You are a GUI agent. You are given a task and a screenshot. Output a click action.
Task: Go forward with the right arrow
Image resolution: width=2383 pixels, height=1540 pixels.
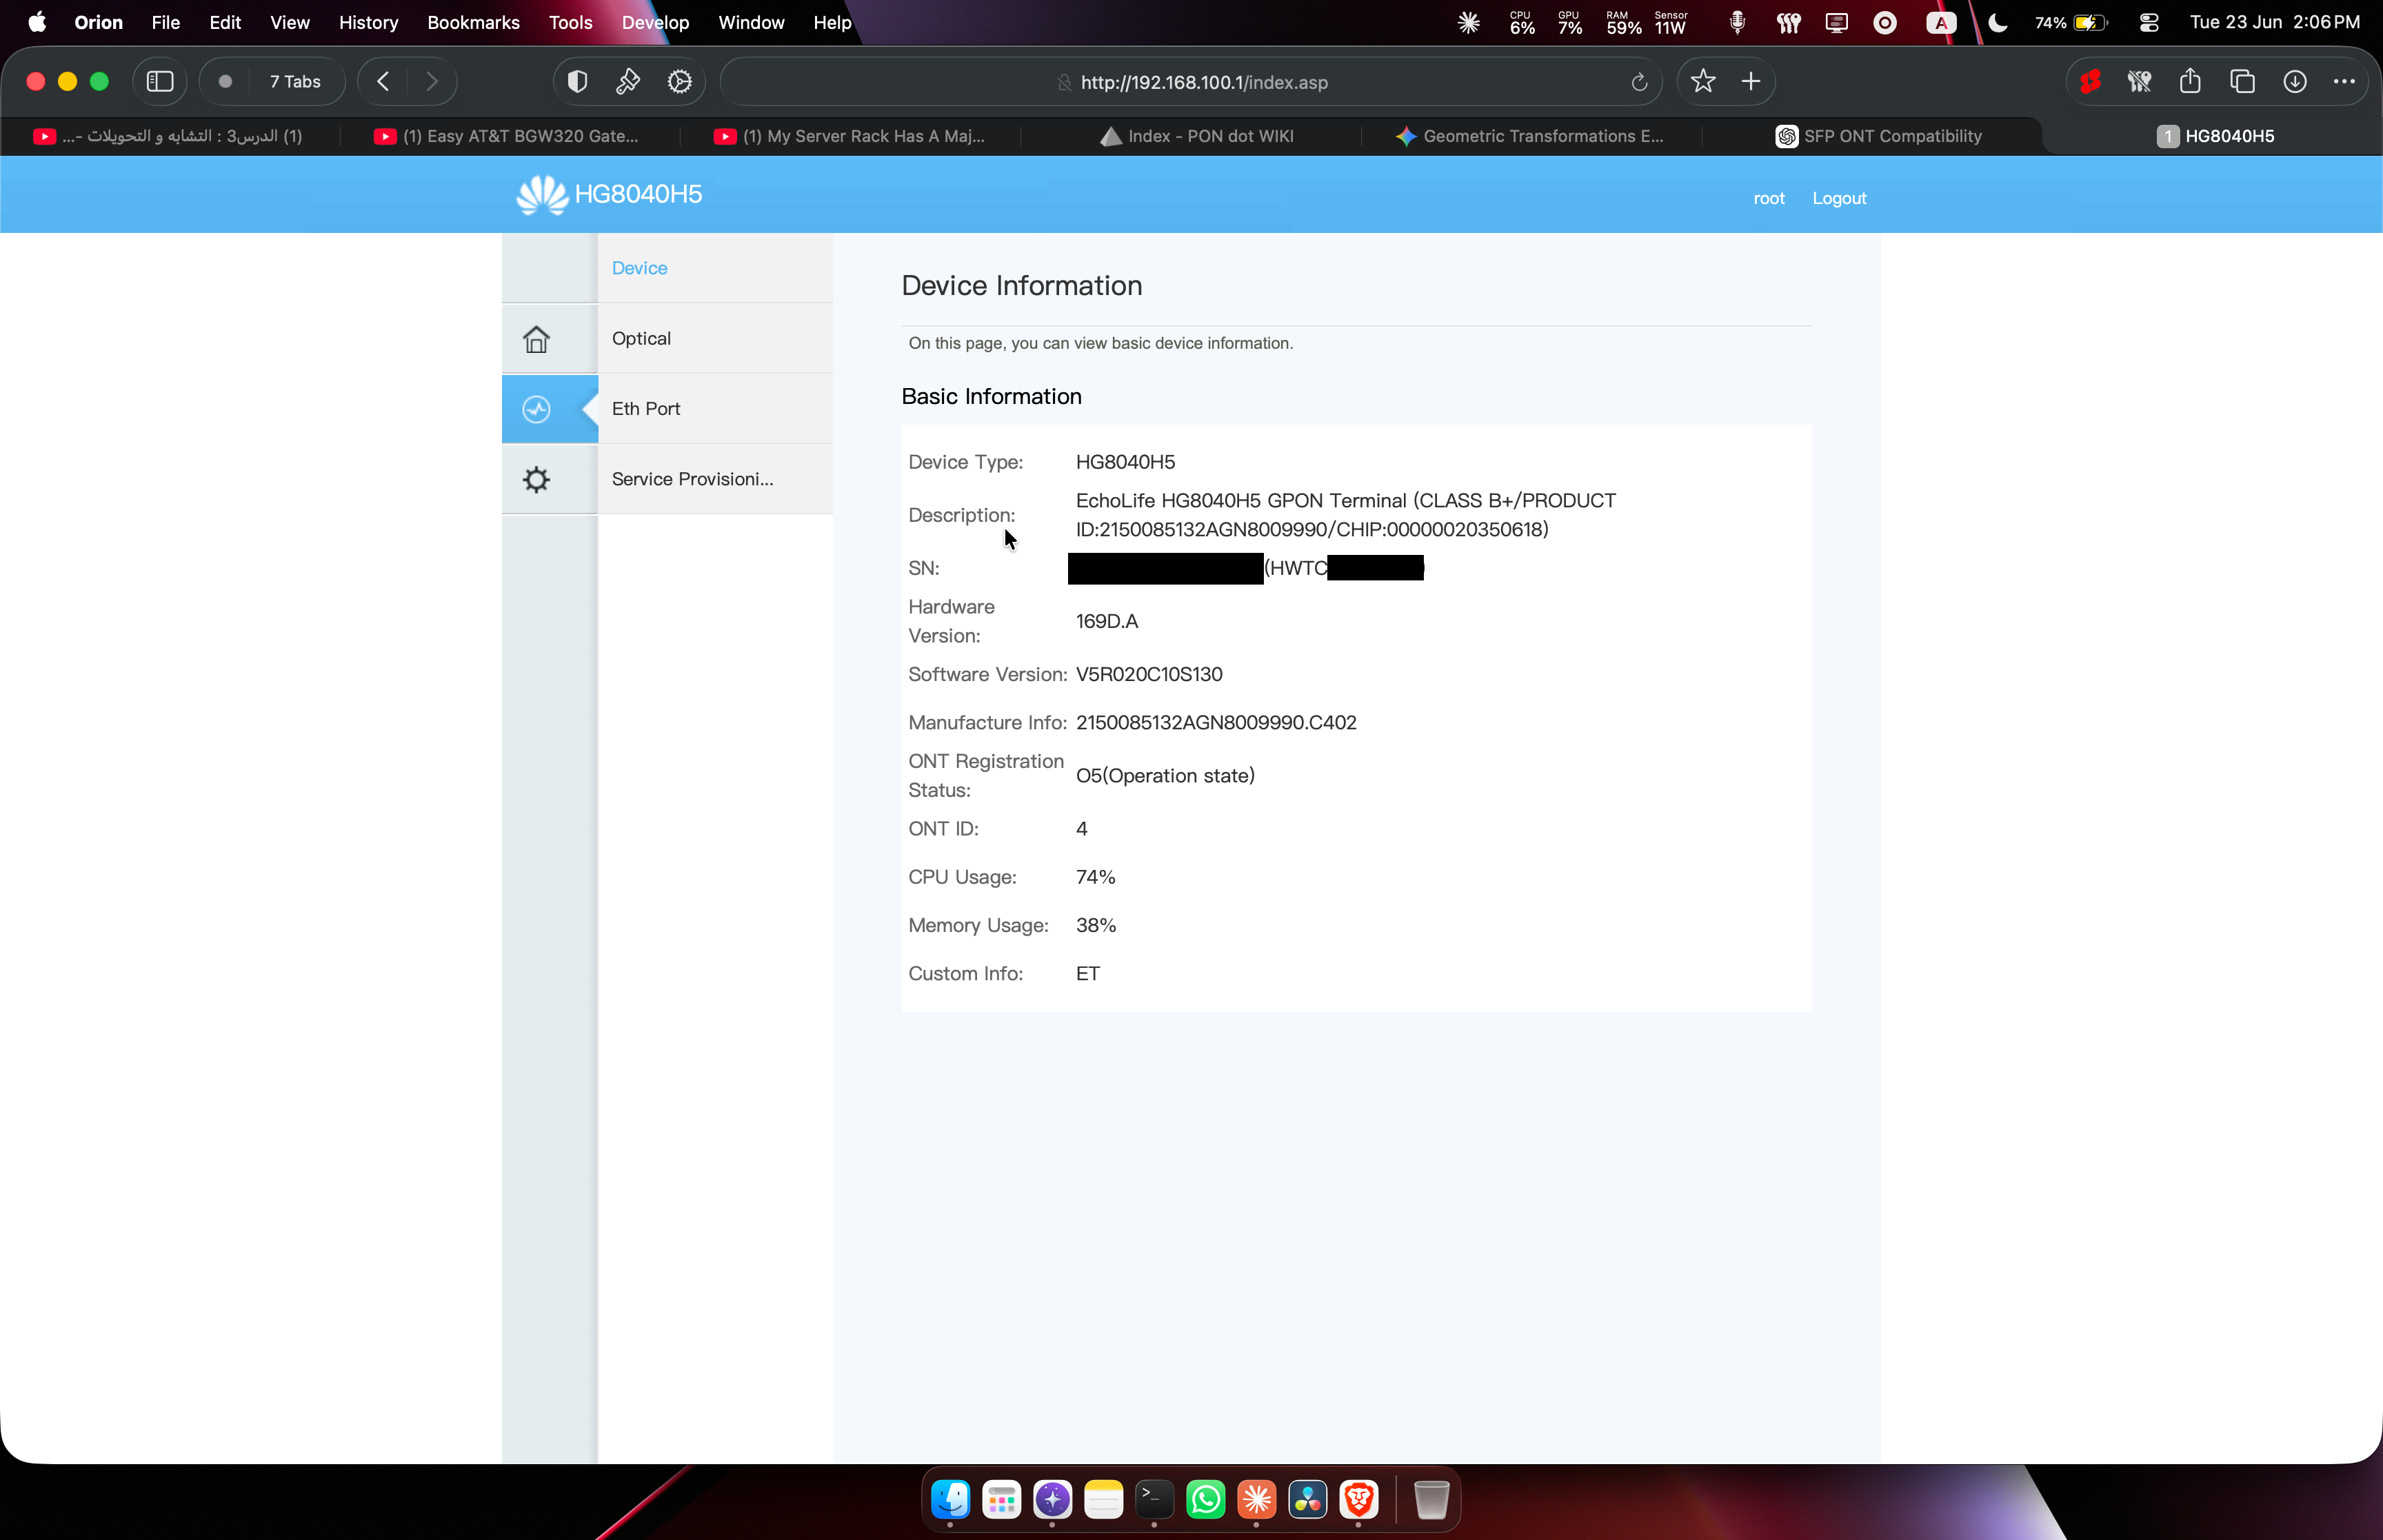pos(432,82)
